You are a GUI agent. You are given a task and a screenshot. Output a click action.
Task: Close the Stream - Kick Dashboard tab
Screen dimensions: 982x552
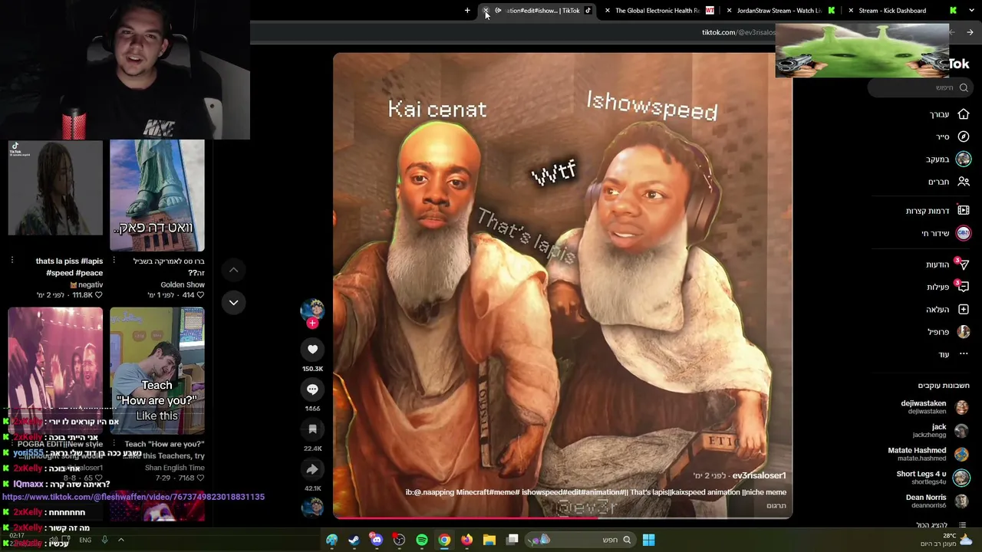point(850,11)
